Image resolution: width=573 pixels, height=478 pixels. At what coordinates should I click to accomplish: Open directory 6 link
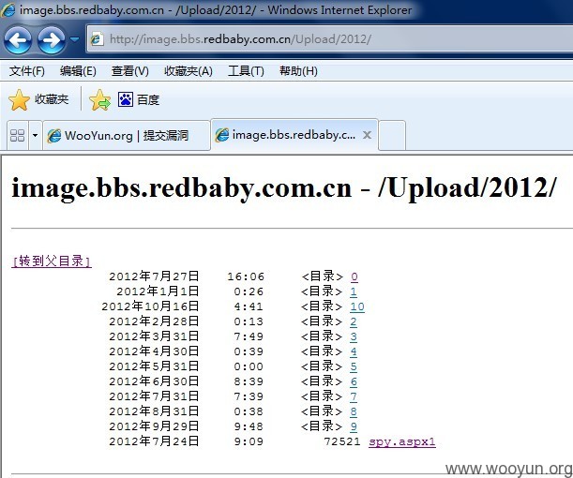(x=354, y=381)
